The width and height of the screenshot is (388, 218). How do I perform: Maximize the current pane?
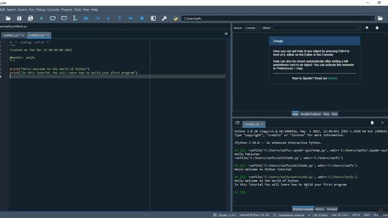[153, 18]
